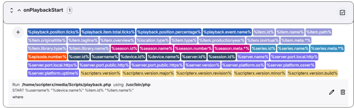This screenshot has height=108, width=354.
Task: Add the %server.name% tag
Action: 253,57
